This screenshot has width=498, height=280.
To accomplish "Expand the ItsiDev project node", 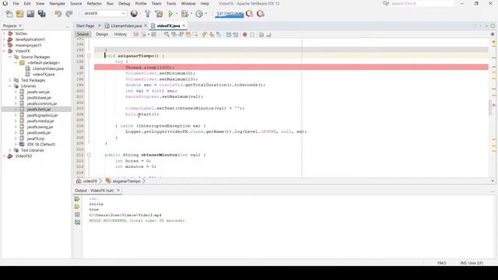I will 4,33.
